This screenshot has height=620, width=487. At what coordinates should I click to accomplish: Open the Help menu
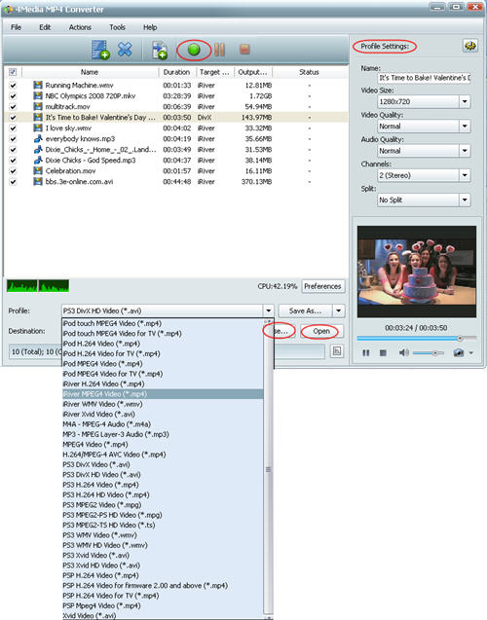(150, 27)
